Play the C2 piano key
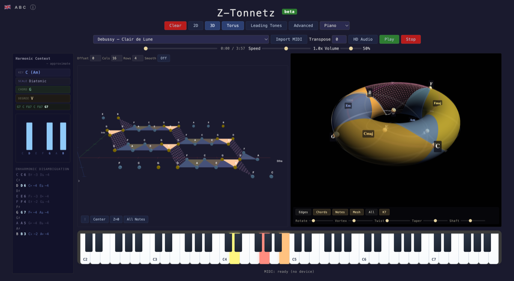This screenshot has height=281, width=514. pyautogui.click(x=85, y=257)
